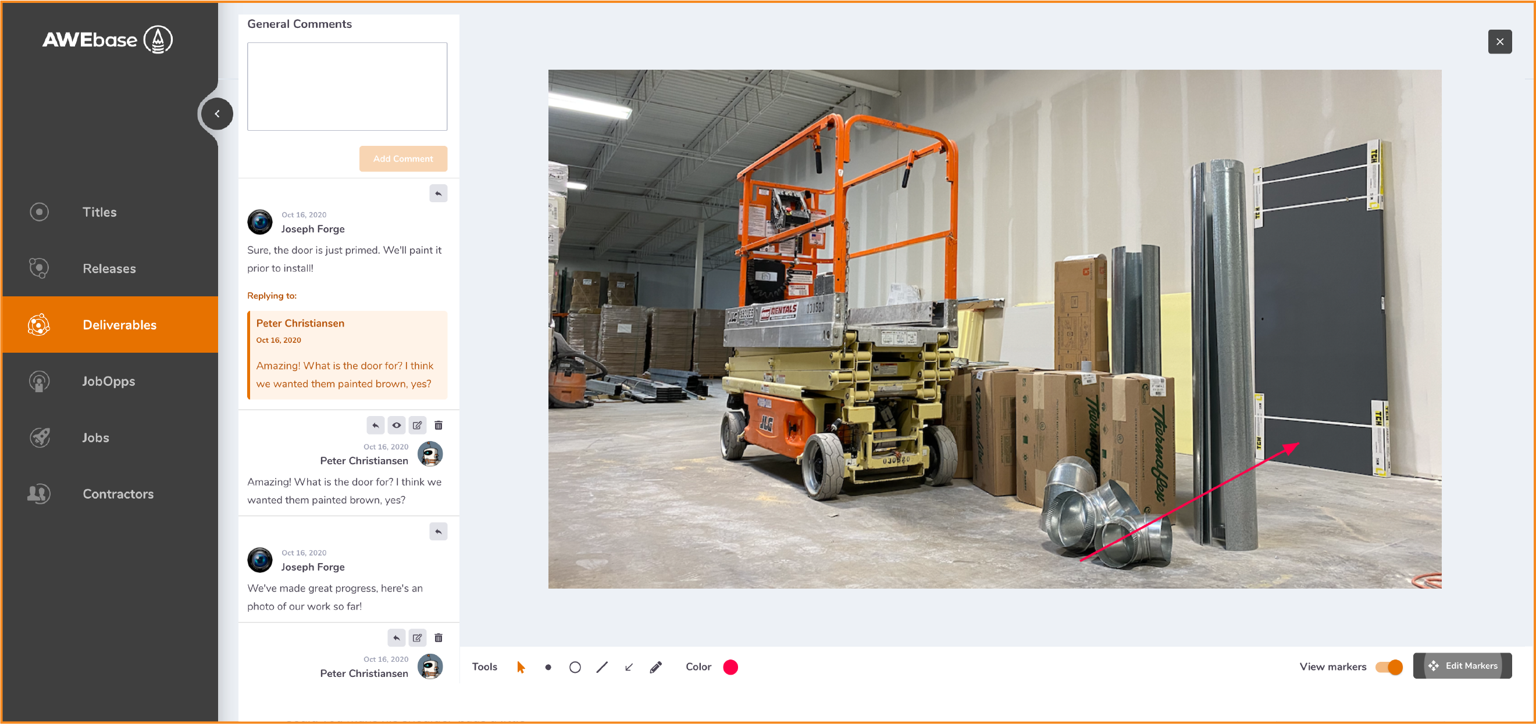This screenshot has height=724, width=1536.
Task: Select the freehand pencil tool
Action: [655, 667]
